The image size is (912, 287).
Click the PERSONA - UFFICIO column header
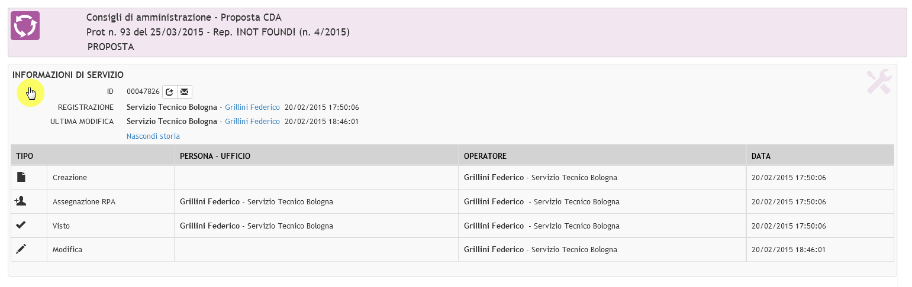[215, 156]
